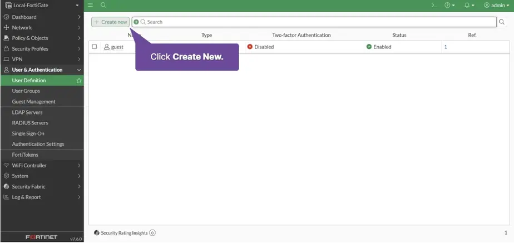Click the VPN monitor icon
514x243 pixels.
[6, 59]
